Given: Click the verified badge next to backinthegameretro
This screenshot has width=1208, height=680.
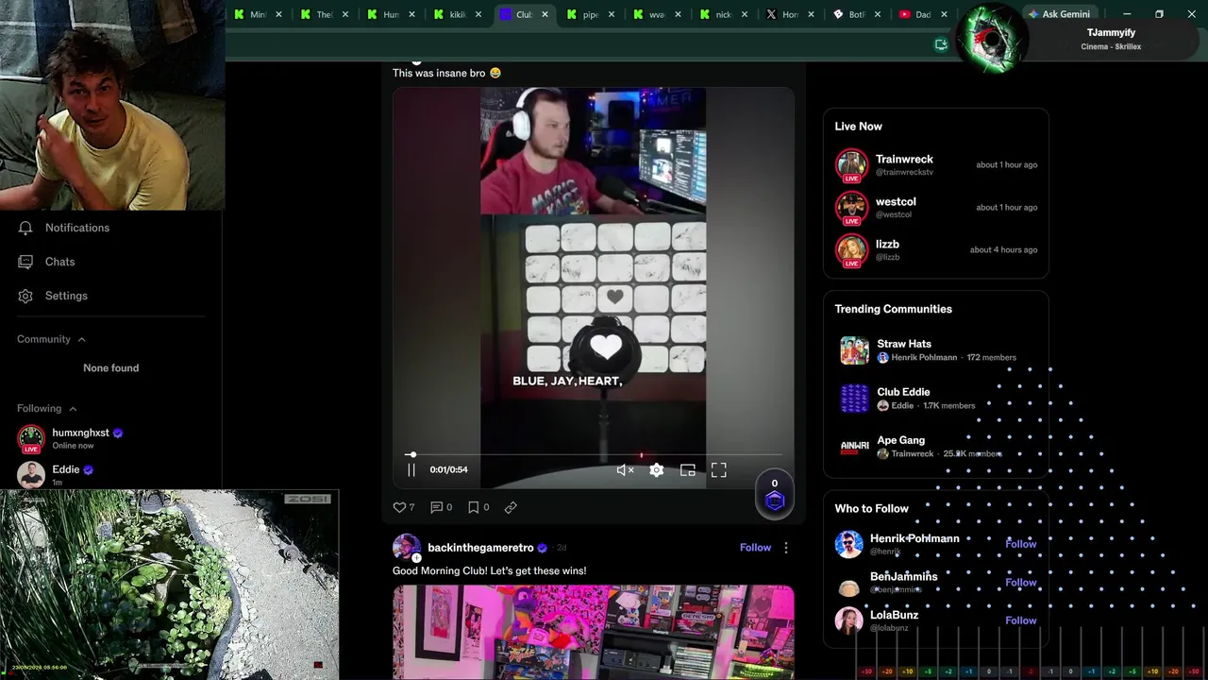Looking at the screenshot, I should click(x=542, y=548).
